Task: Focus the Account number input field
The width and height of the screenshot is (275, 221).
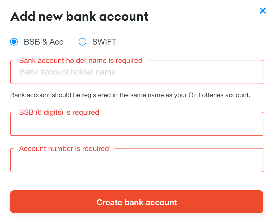Action: [137, 160]
